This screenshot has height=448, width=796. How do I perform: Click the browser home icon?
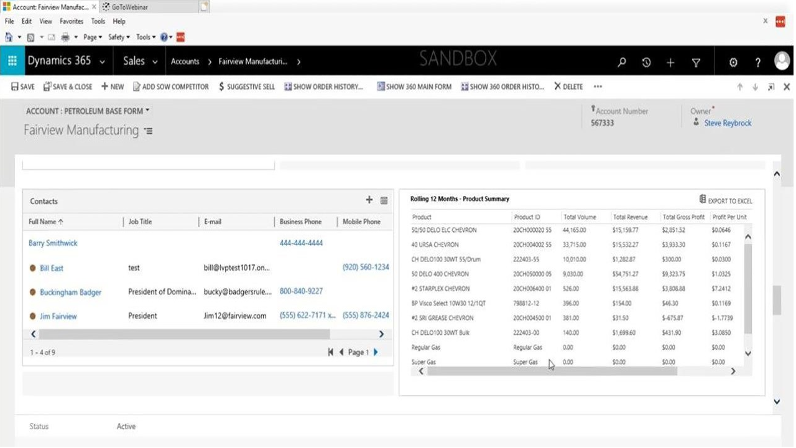click(9, 37)
